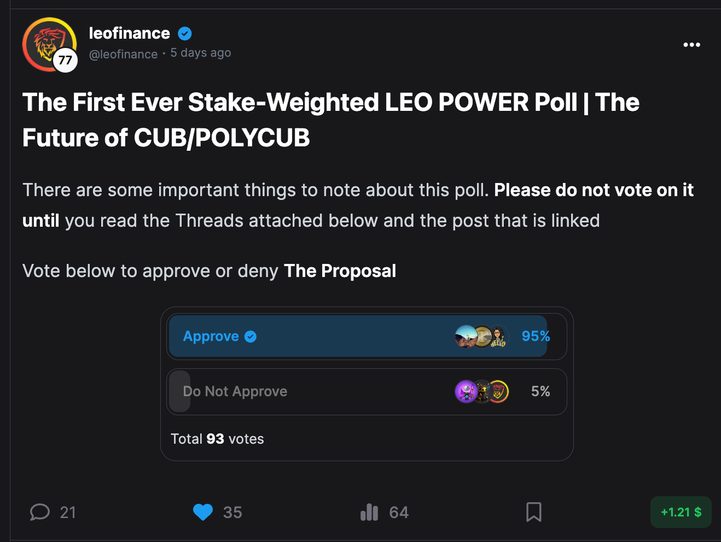721x542 pixels.
Task: Click the landscape avatar among Approve voters
Action: coord(465,337)
